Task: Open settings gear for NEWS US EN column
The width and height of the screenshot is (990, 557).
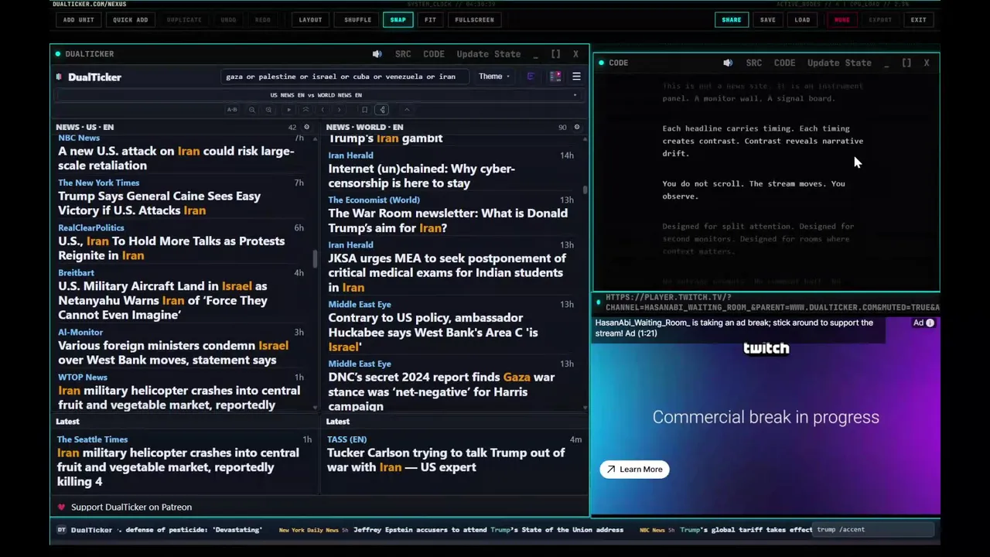Action: pos(306,127)
